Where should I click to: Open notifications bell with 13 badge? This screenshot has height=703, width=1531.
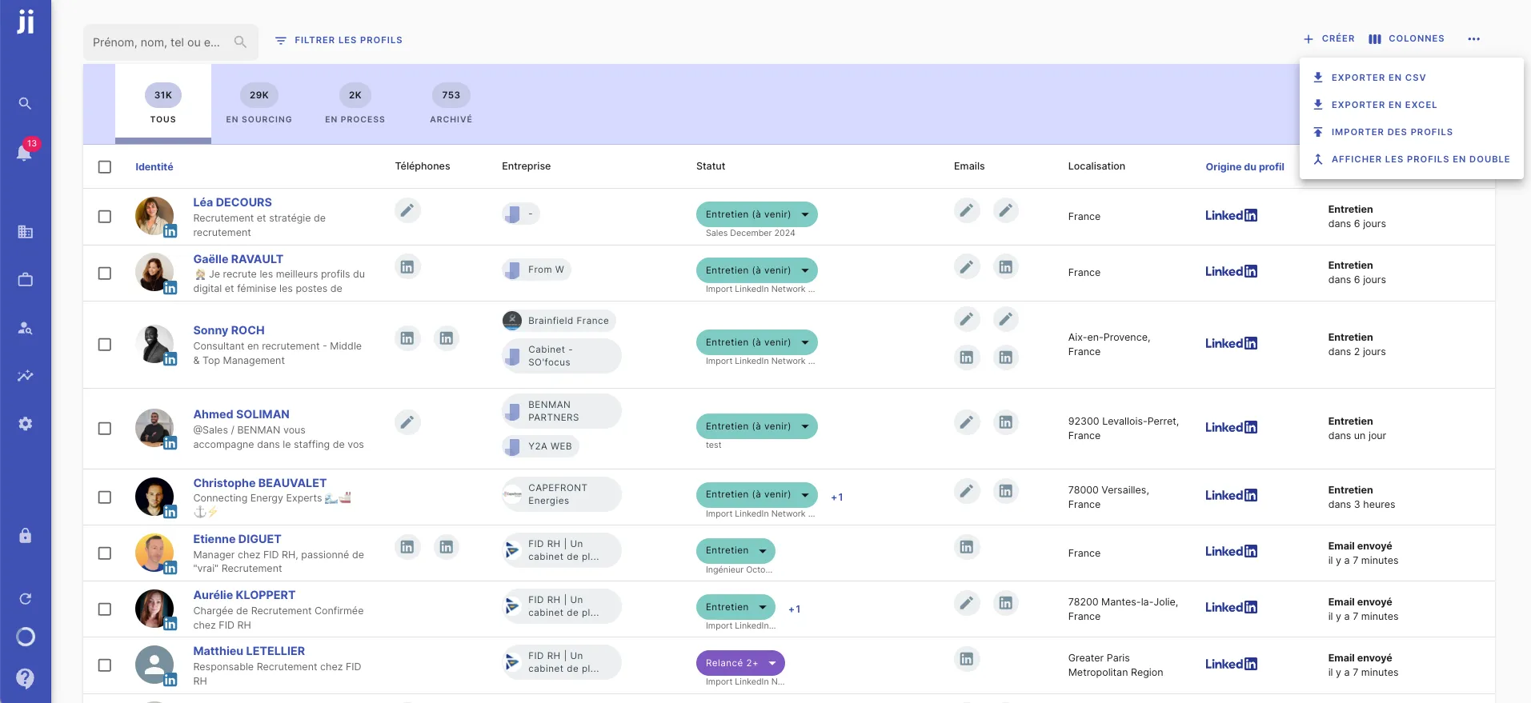(25, 152)
